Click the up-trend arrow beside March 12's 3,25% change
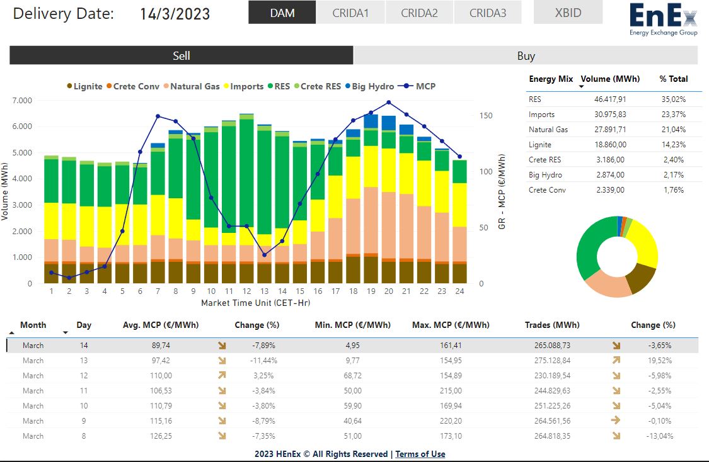 [x=222, y=376]
